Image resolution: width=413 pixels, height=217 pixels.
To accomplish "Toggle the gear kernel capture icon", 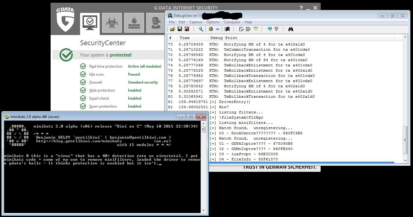I will click(211, 29).
